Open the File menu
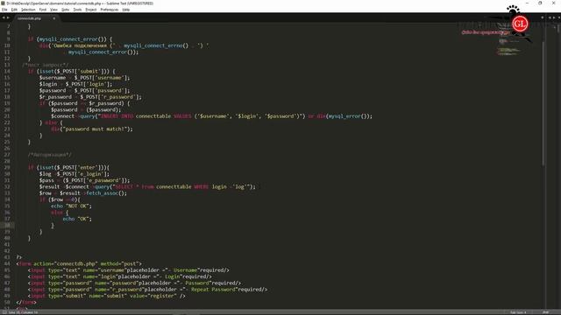 pos(4,10)
